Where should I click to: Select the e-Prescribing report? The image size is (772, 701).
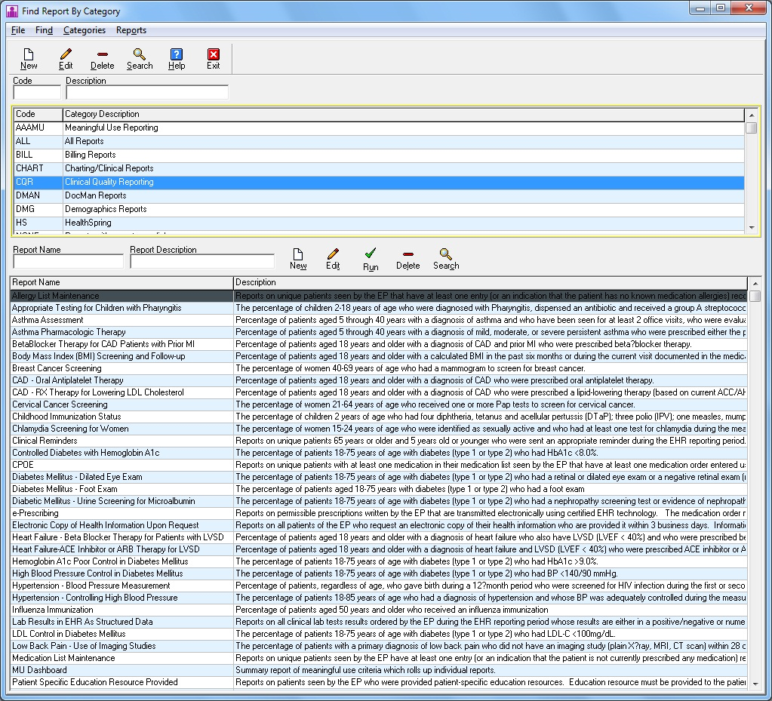pyautogui.click(x=379, y=513)
